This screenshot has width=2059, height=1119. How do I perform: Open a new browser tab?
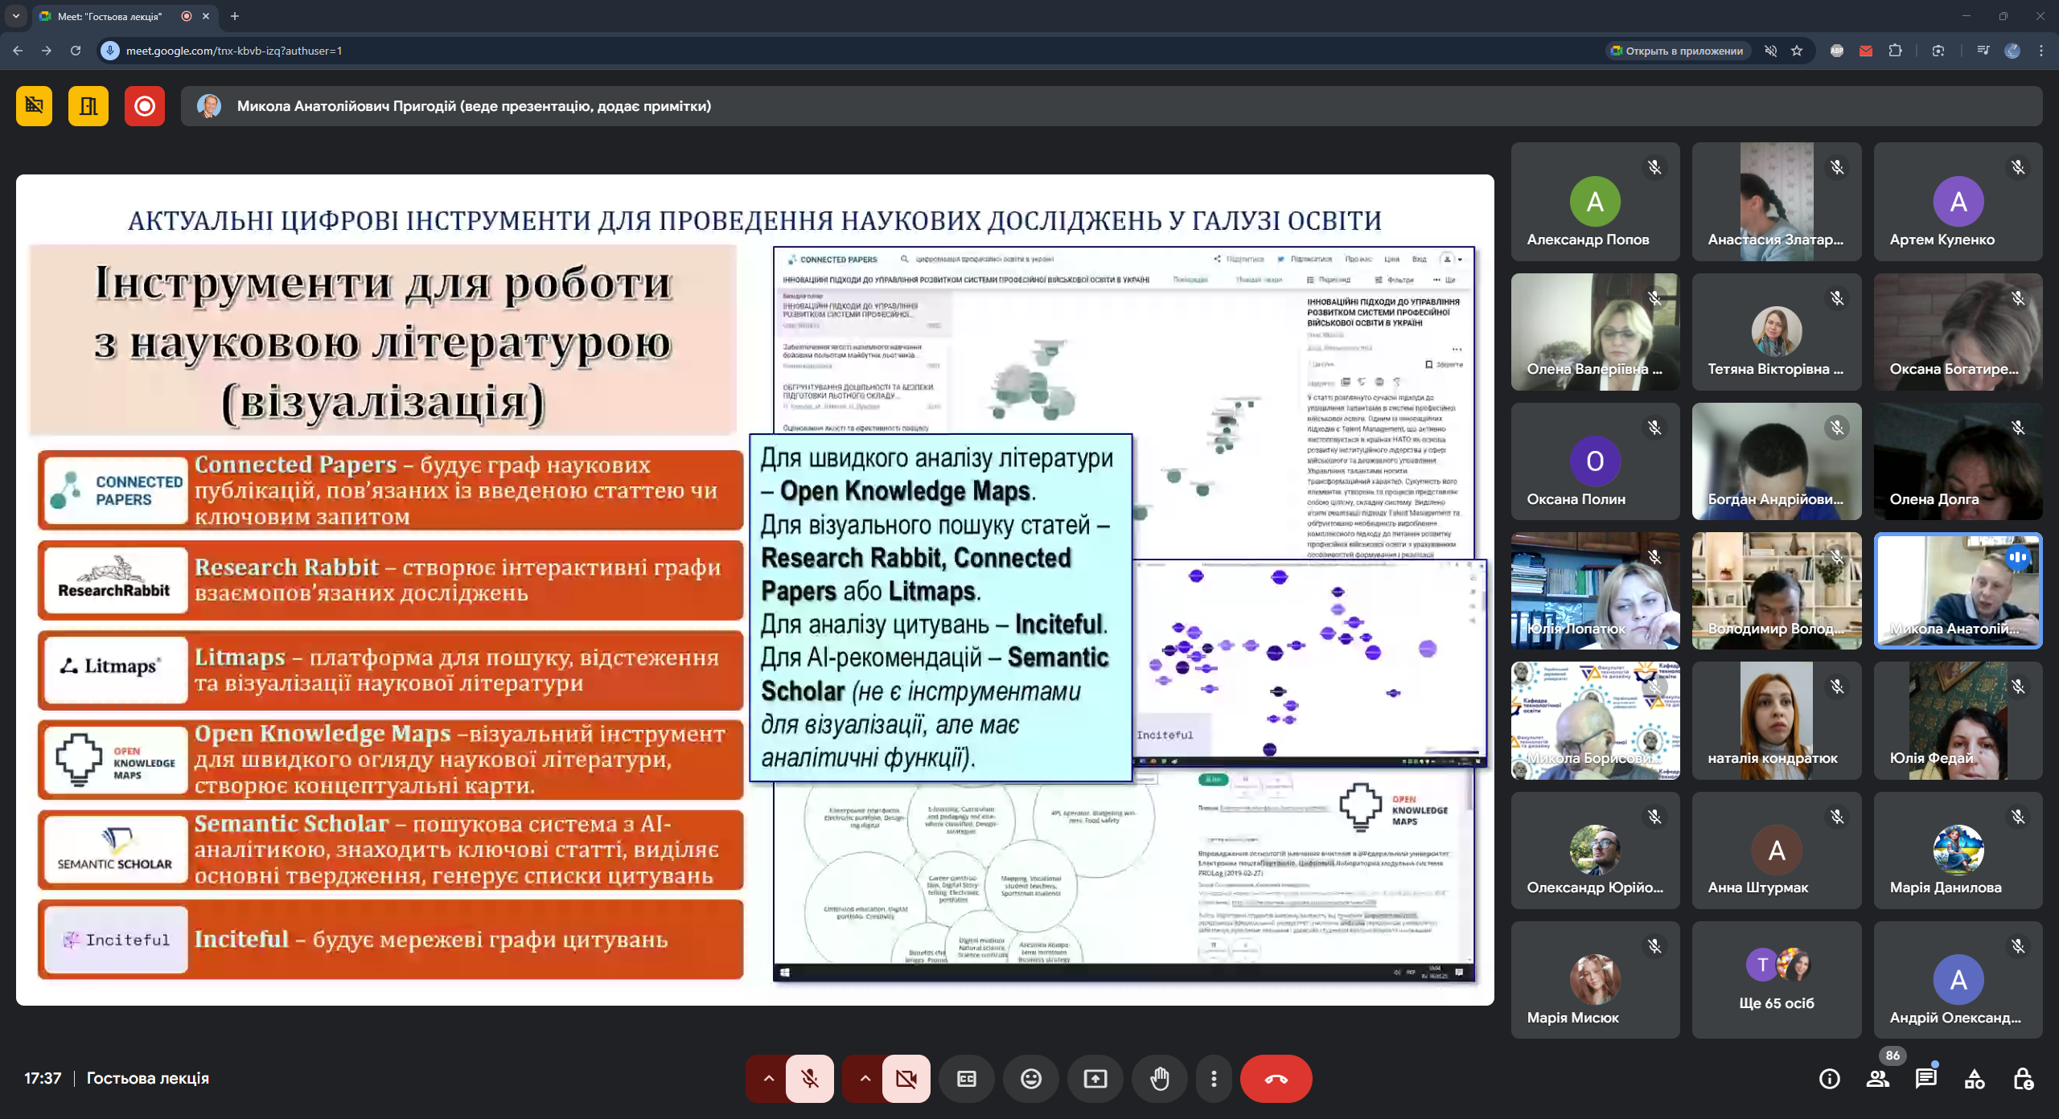coord(235,16)
